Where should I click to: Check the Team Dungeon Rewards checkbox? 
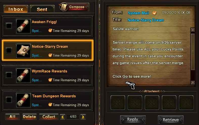coord(9,100)
